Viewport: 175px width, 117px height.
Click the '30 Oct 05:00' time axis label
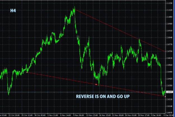coord(40,115)
